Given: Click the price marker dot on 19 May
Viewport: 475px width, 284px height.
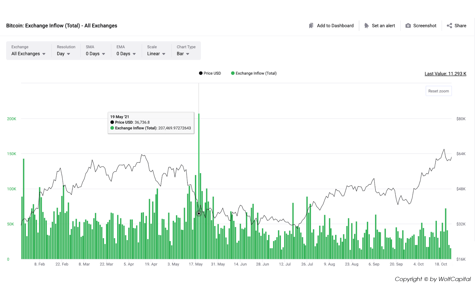Looking at the screenshot, I should coord(199,213).
